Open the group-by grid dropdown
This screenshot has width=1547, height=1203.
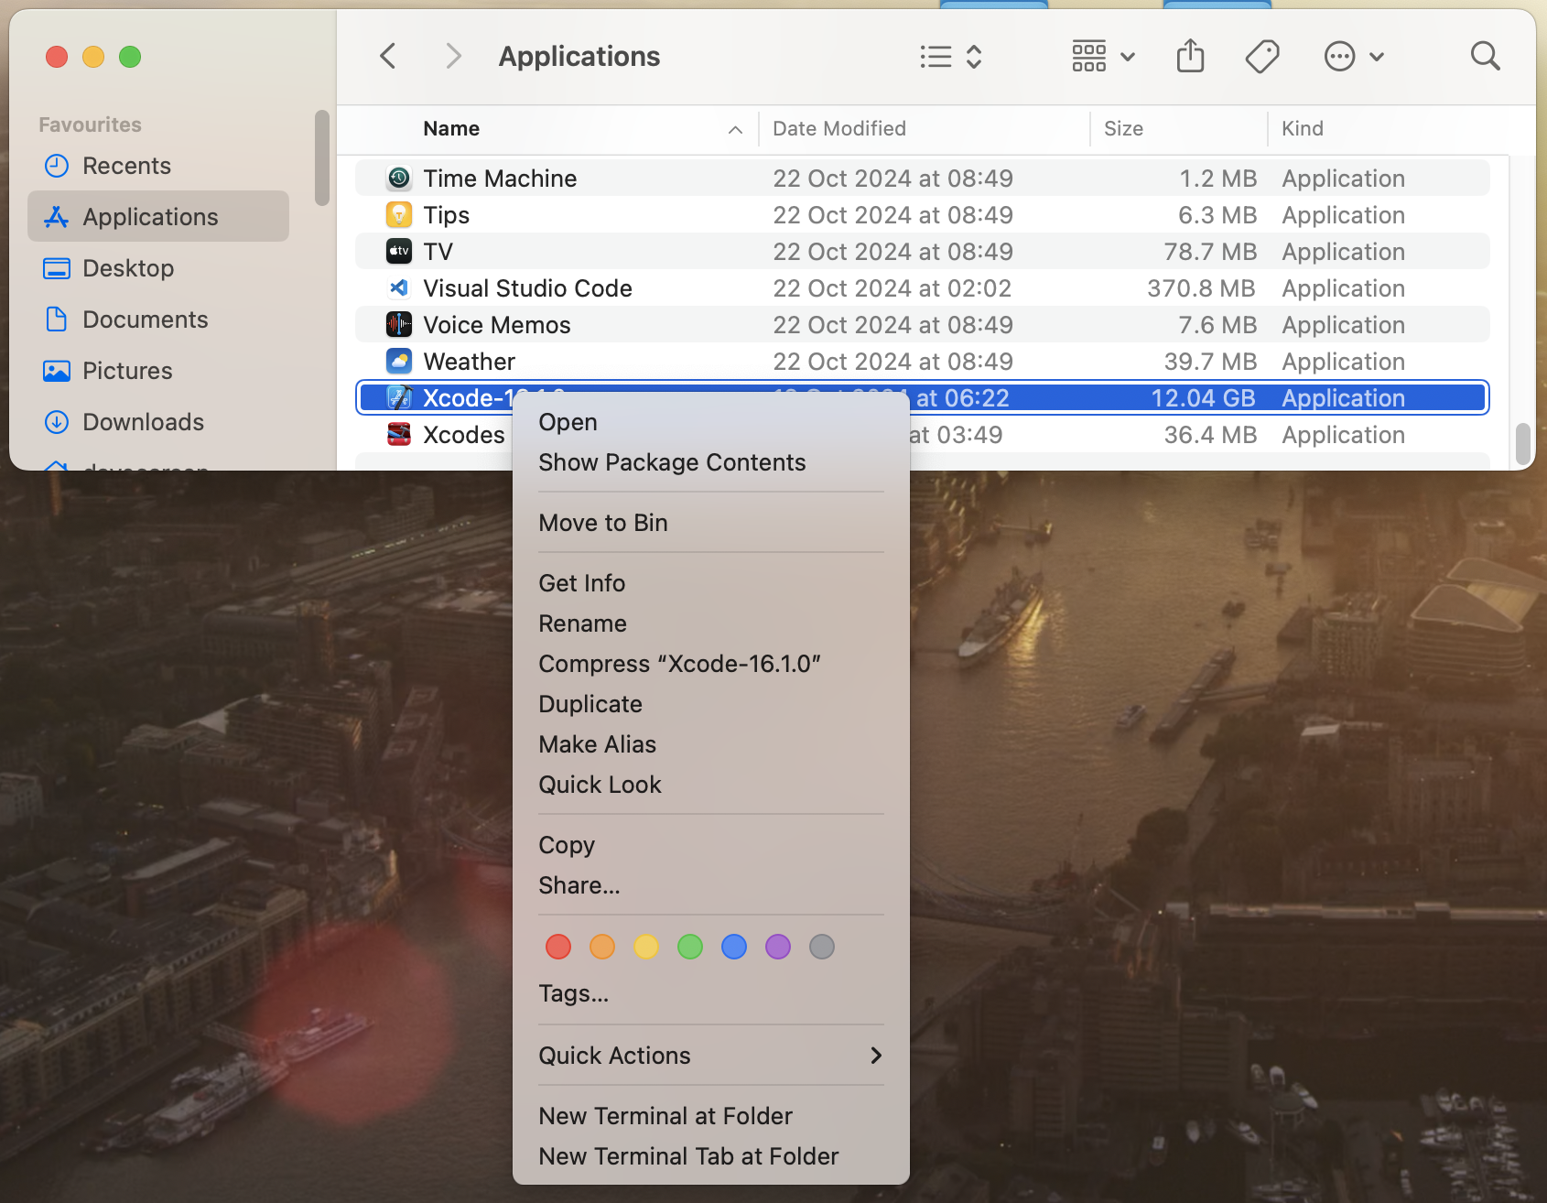point(1103,57)
